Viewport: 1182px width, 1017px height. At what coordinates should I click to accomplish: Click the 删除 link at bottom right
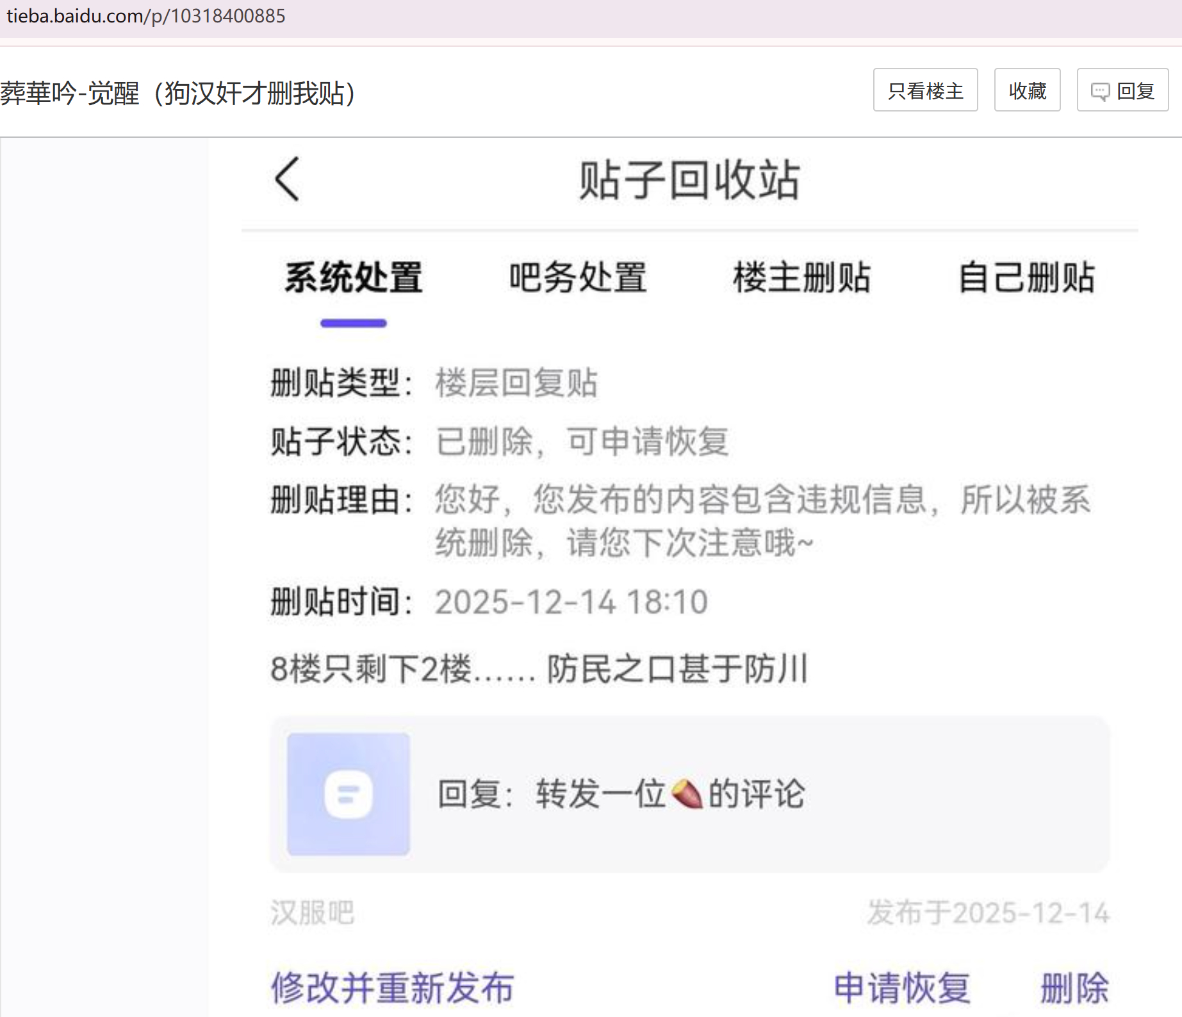[1074, 987]
